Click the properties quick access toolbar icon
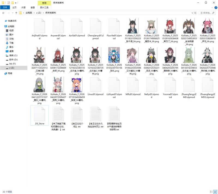The height and width of the screenshot is (194, 218). click(x=9, y=3)
